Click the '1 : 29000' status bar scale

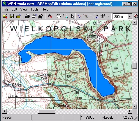coord(88,117)
